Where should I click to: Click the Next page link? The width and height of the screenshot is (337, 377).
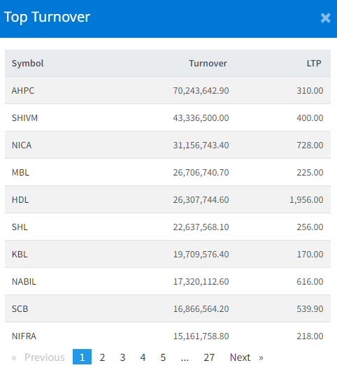pos(246,357)
